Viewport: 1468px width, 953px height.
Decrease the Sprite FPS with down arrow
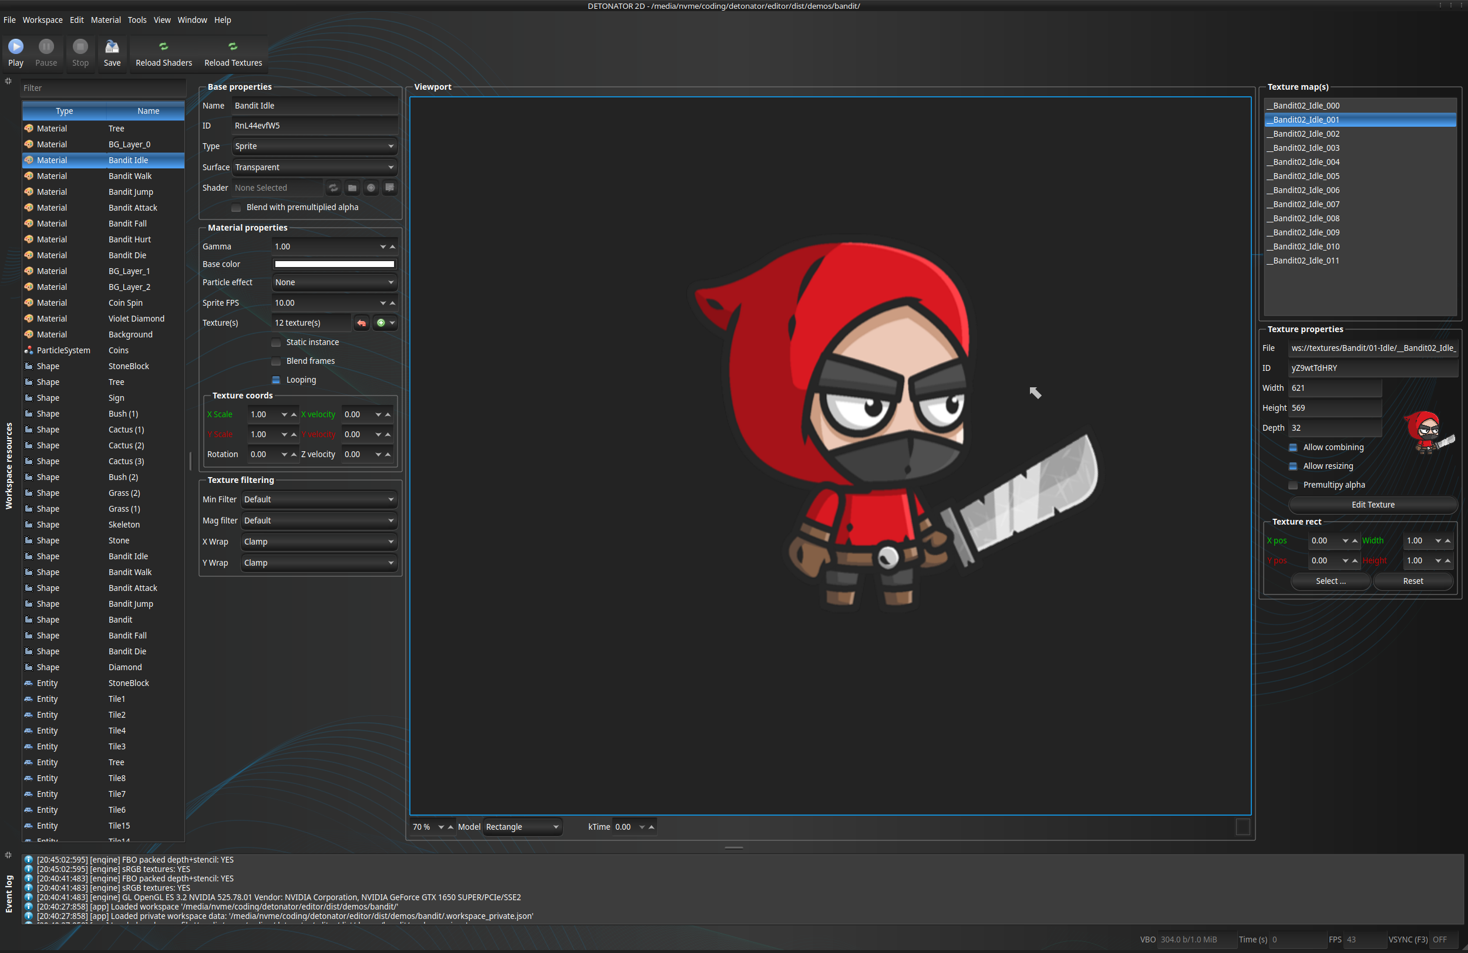(383, 303)
